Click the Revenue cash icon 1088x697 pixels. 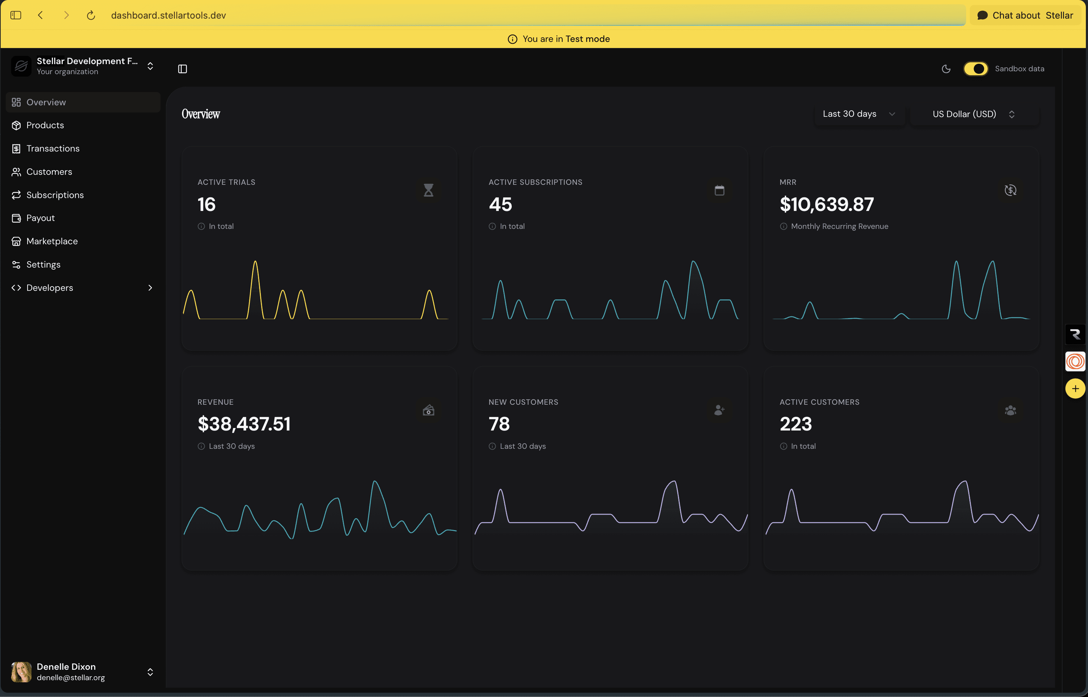coord(428,410)
